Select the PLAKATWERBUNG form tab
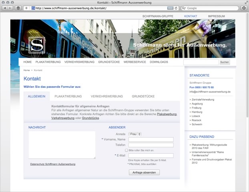 point(68,96)
